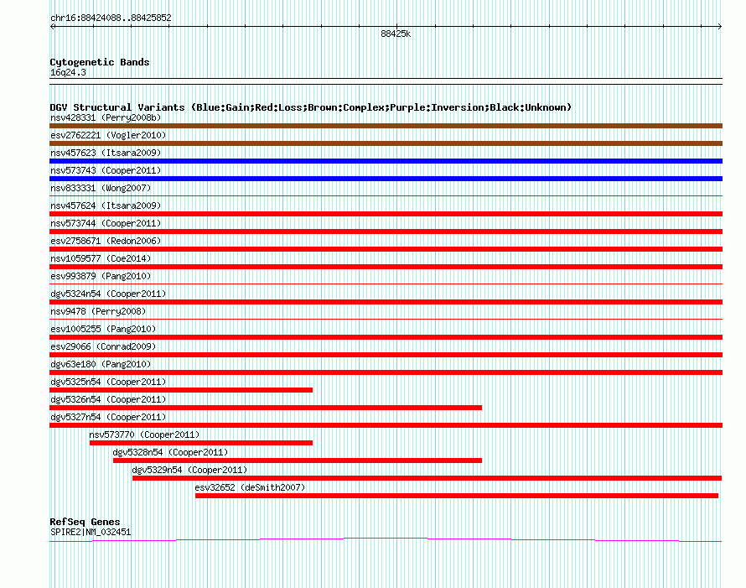
Task: Click the red bar under dgv5328n54
Action: (x=298, y=461)
